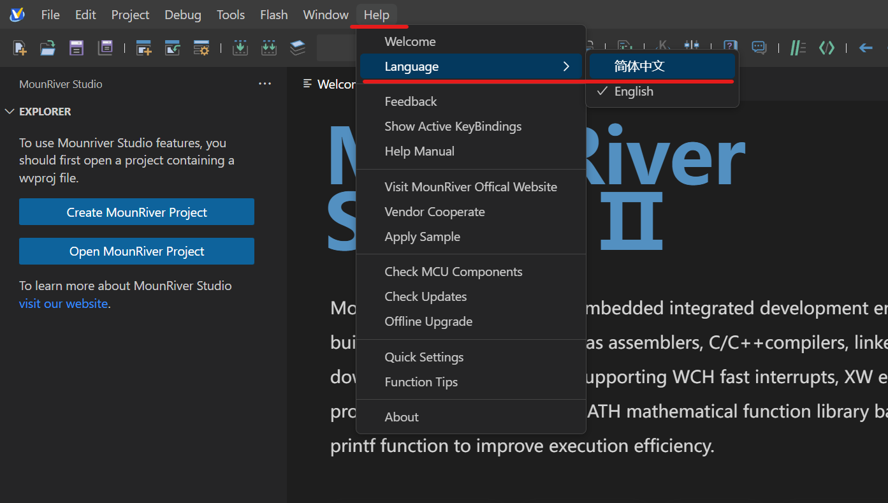Click the Open folder toolbar icon
This screenshot has height=503, width=888.
pyautogui.click(x=48, y=48)
